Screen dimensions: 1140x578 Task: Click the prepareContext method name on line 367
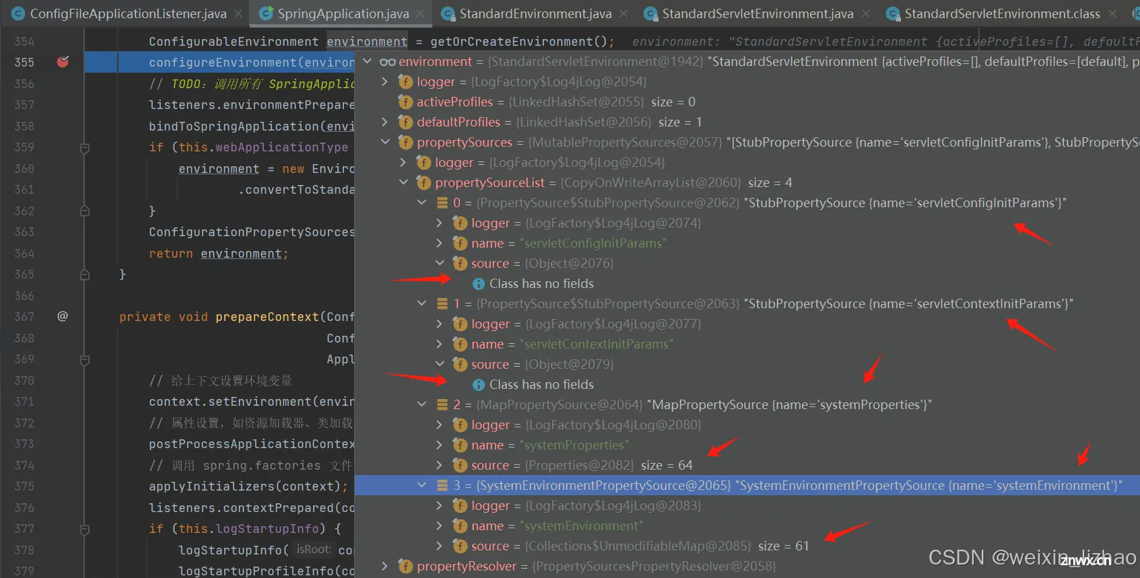[x=267, y=317]
